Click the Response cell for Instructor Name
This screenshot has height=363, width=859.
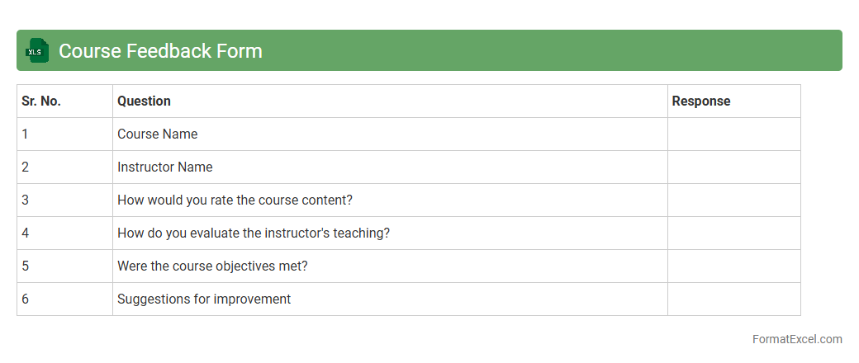pyautogui.click(x=733, y=167)
